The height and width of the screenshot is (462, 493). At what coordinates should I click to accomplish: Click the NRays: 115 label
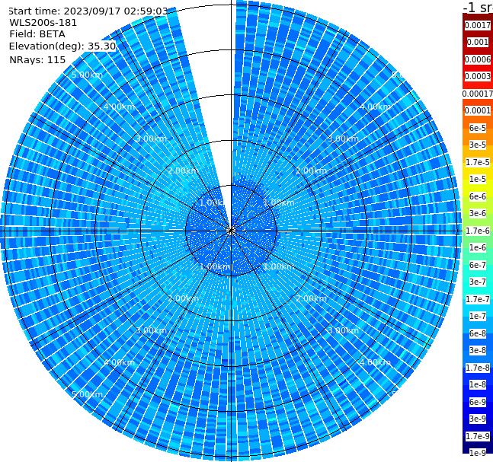coord(37,59)
